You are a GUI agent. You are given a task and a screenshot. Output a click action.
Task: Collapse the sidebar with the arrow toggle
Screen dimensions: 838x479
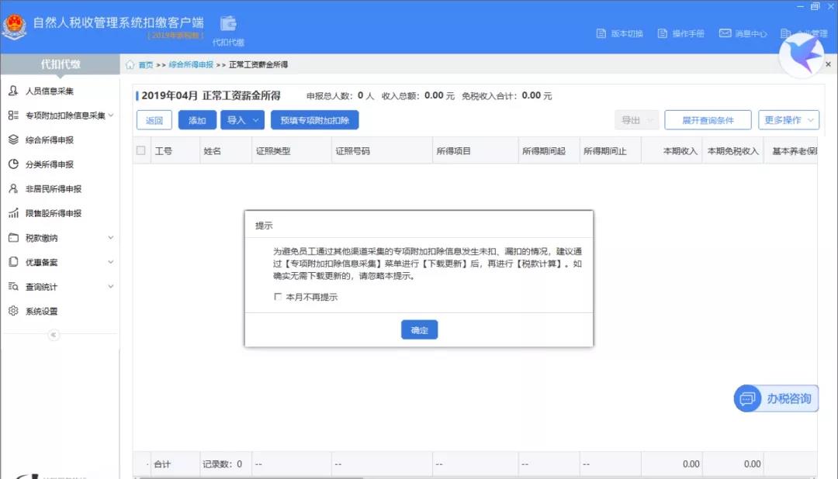point(53,335)
